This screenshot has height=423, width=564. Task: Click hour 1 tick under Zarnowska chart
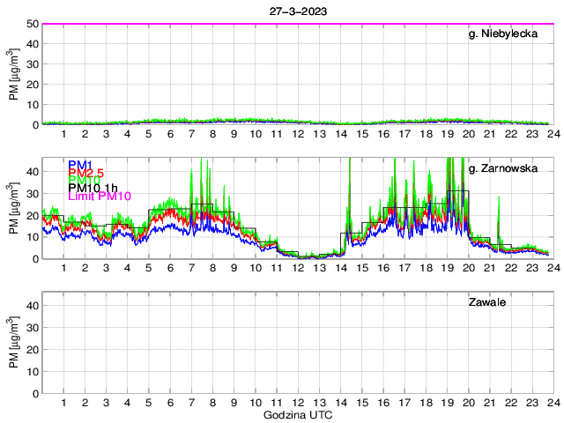coord(63,268)
